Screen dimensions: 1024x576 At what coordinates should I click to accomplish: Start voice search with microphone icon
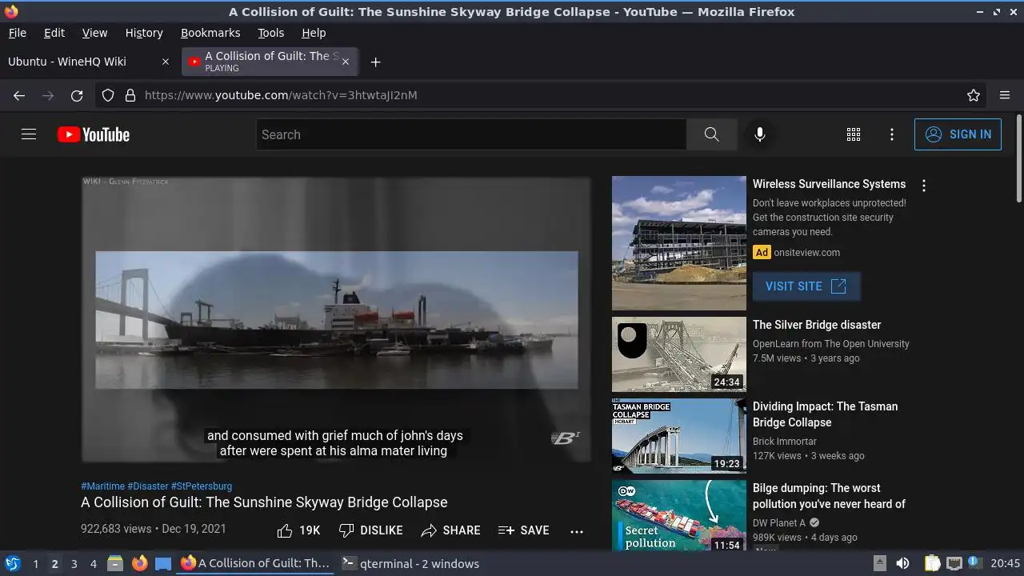point(760,134)
